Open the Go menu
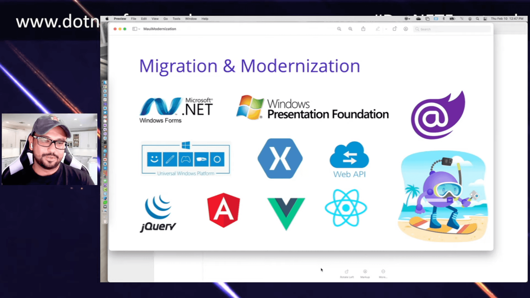The height and width of the screenshot is (298, 530). 165,19
